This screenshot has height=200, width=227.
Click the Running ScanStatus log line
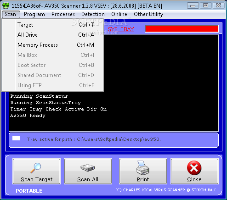tap(39, 96)
